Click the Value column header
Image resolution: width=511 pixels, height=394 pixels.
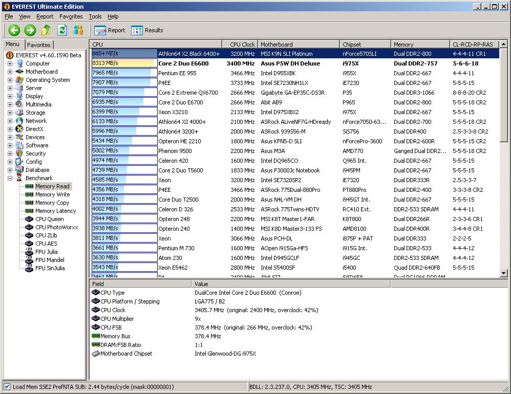pos(291,283)
